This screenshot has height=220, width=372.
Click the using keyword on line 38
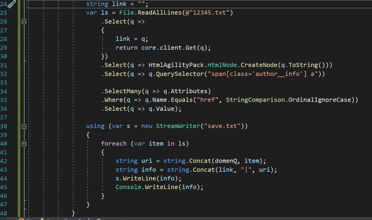(95, 126)
